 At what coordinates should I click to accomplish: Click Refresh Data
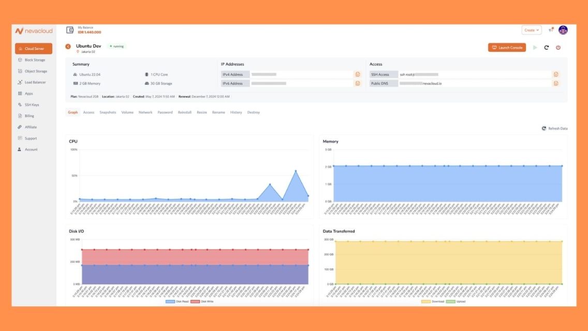click(x=554, y=129)
